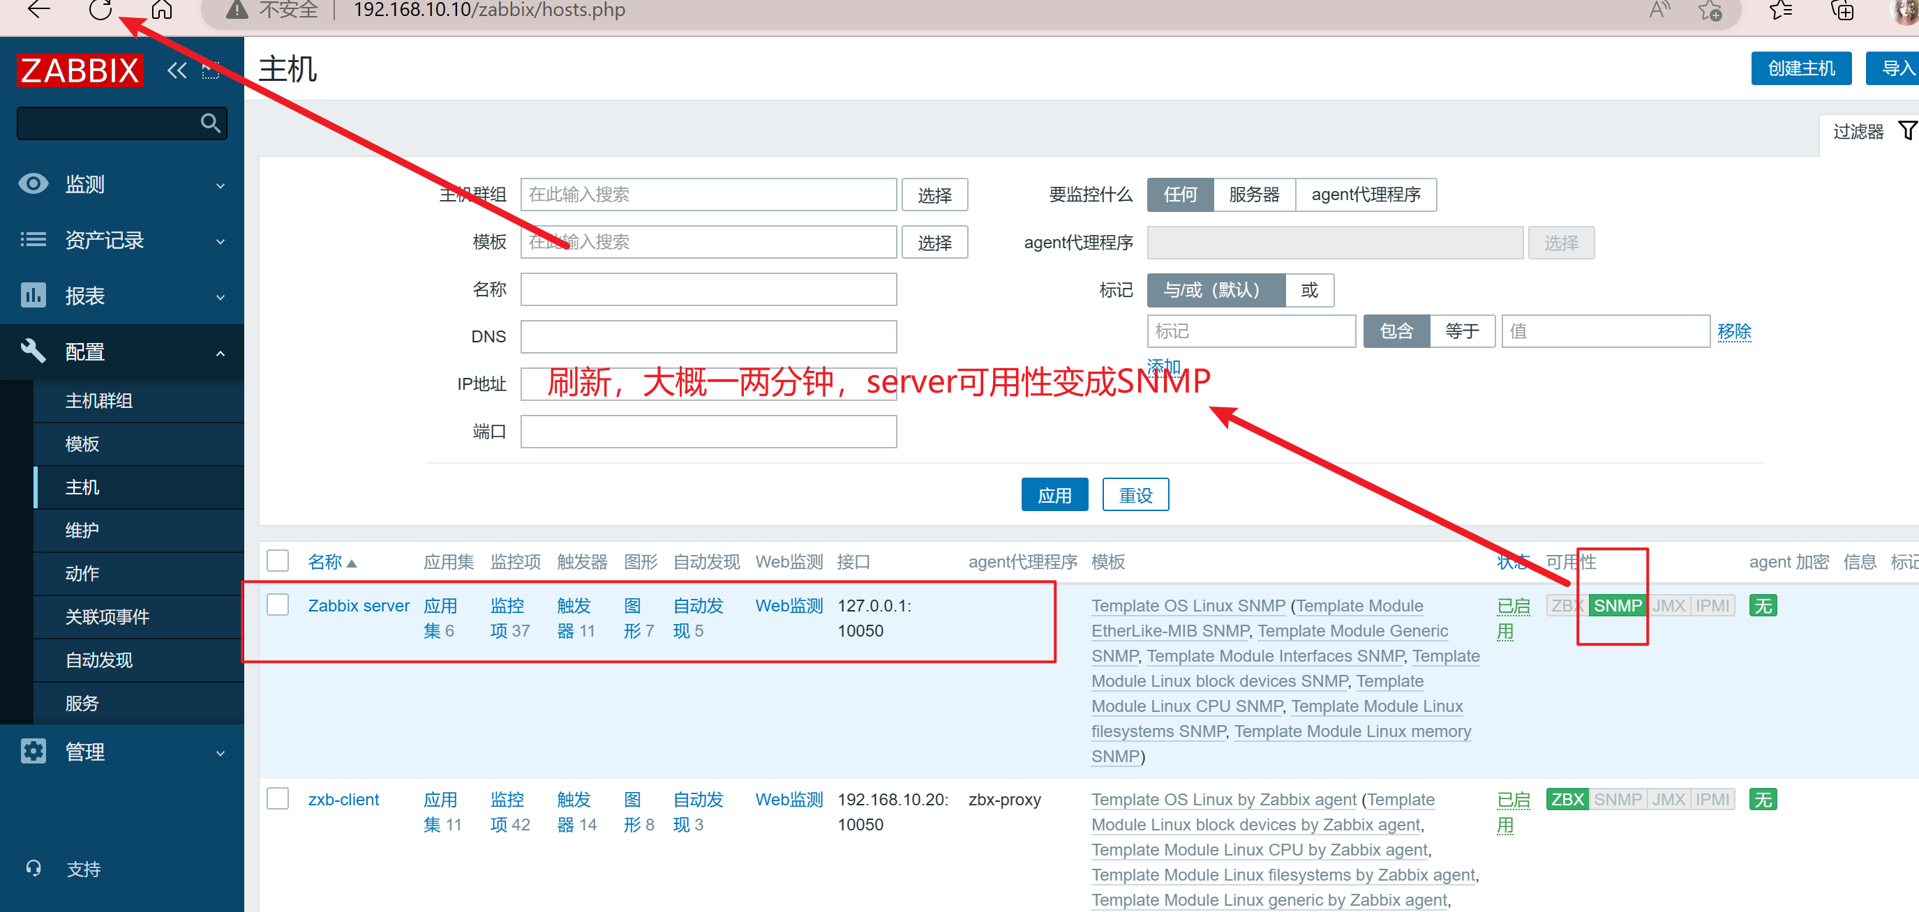1919x912 pixels.
Task: Click the 重设 filter button
Action: point(1135,494)
